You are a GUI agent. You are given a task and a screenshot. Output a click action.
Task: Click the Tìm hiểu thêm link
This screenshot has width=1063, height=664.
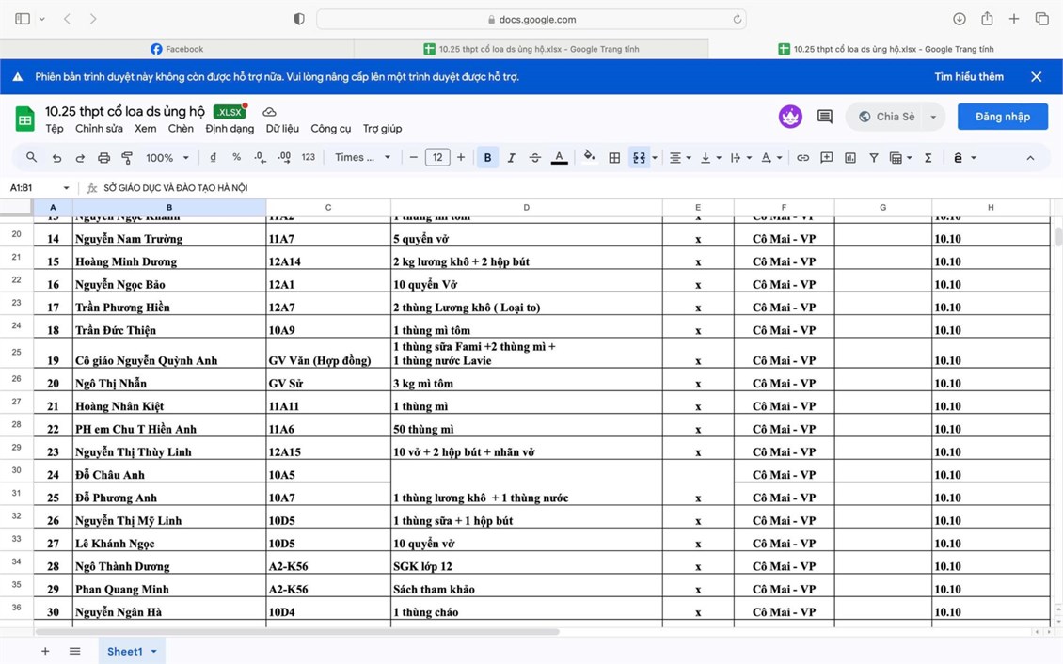[968, 77]
